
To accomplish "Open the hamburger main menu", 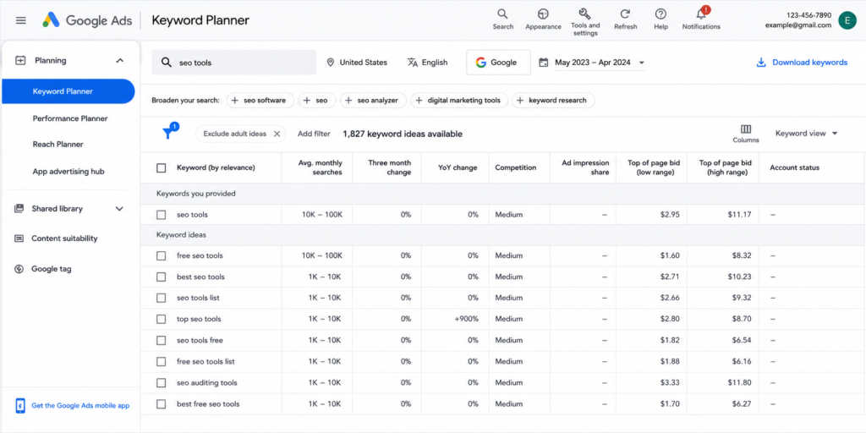I will tap(21, 20).
